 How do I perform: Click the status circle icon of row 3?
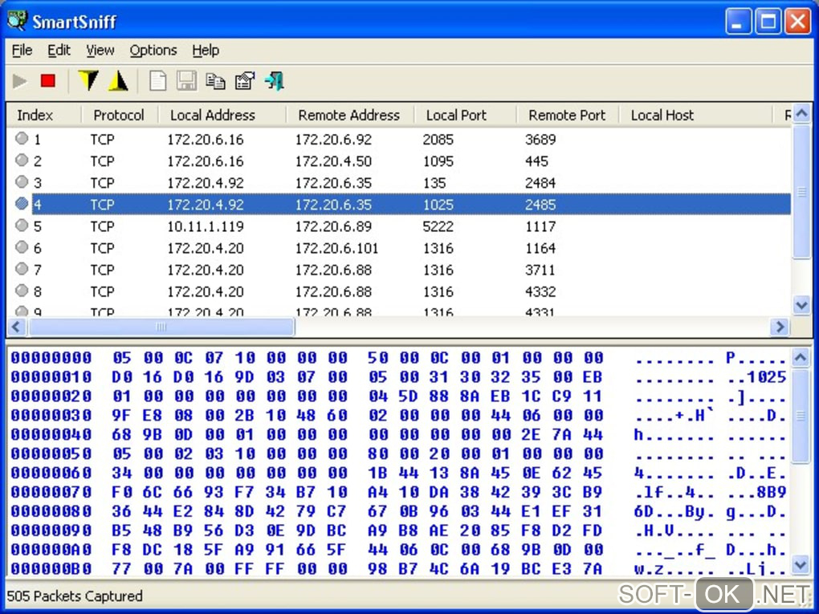pos(22,181)
